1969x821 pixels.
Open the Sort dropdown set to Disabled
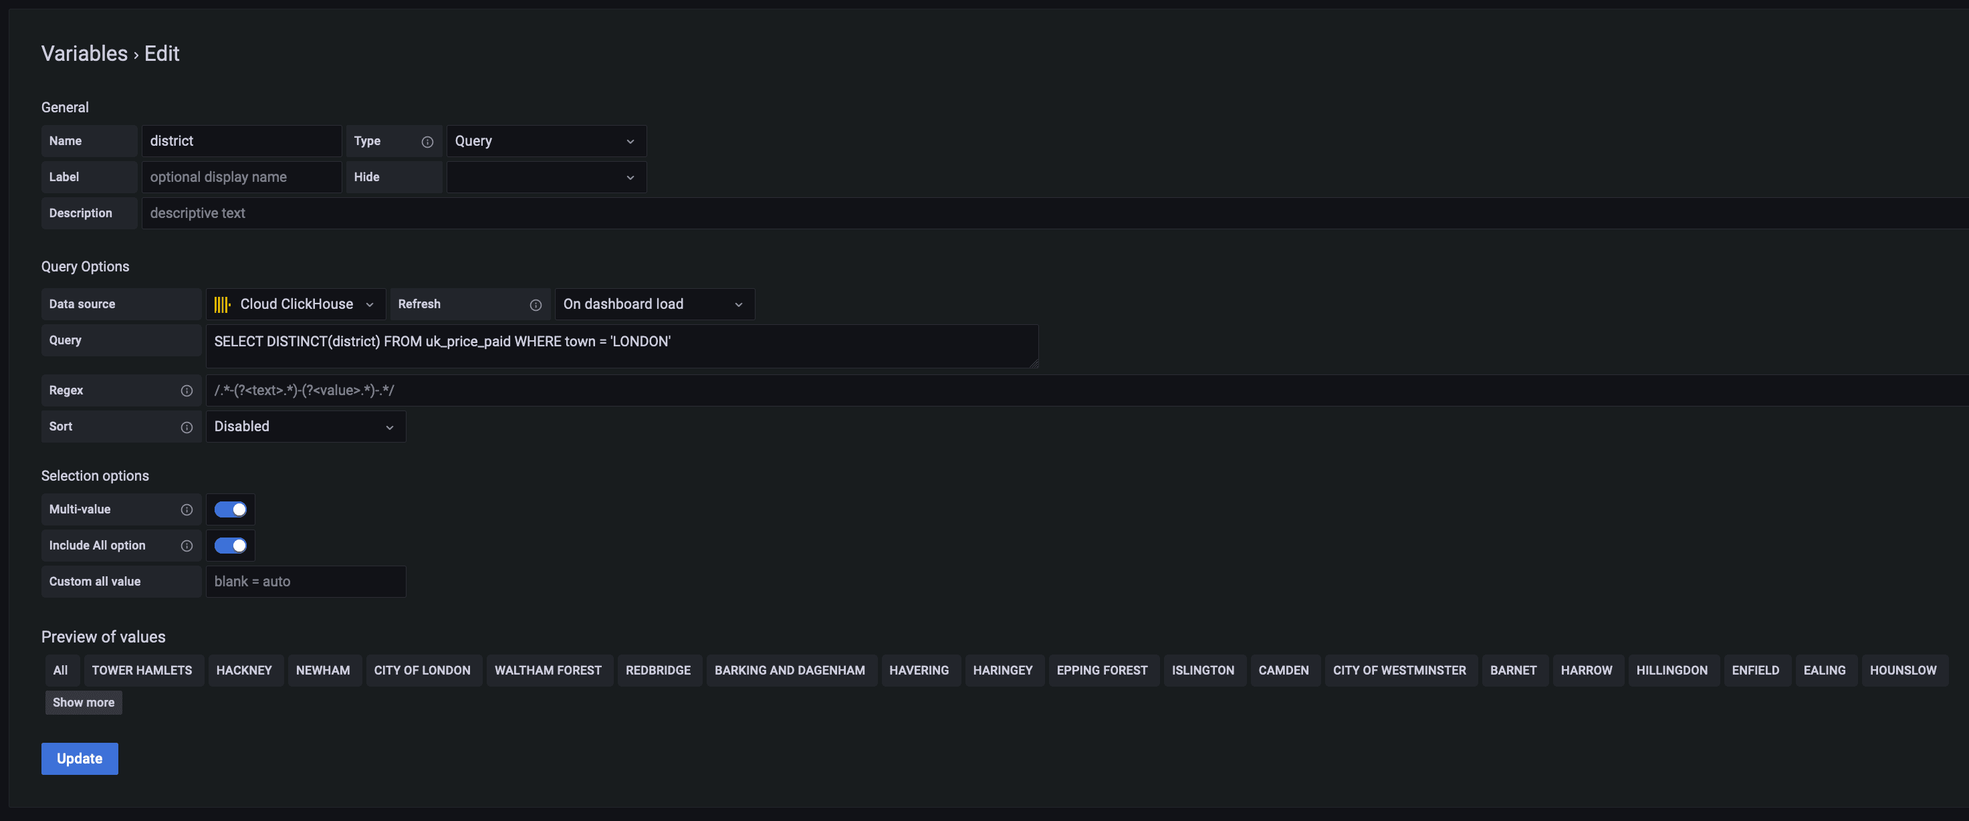(x=305, y=427)
